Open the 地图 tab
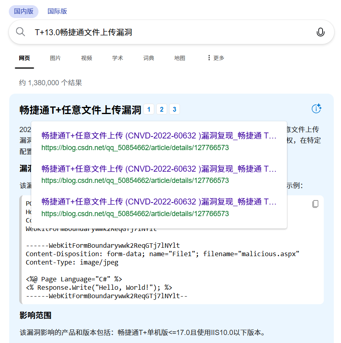This screenshot has width=341, height=343. pos(180,58)
